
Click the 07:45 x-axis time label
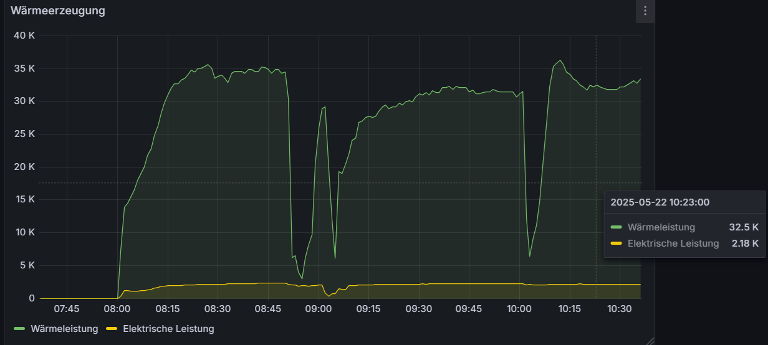click(x=67, y=309)
